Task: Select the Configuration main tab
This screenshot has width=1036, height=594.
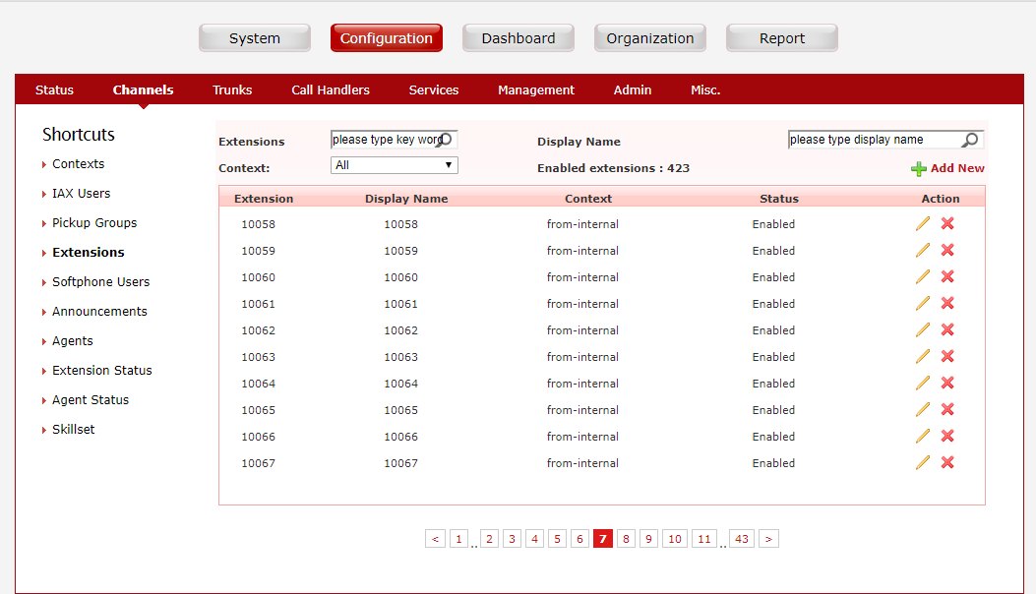Action: (387, 38)
